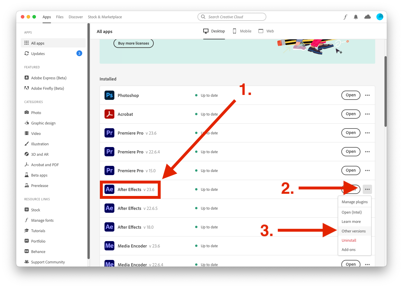This screenshot has height=288, width=403.
Task: Choose Uninstall from the menu
Action: (x=355, y=240)
